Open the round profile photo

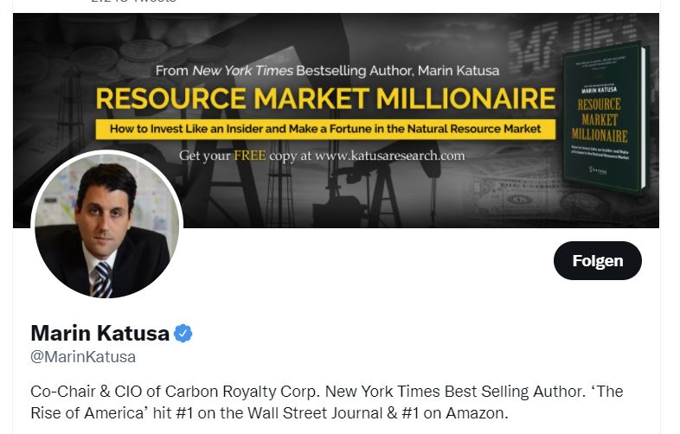106,227
